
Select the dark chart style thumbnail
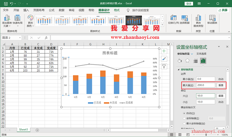134,20
